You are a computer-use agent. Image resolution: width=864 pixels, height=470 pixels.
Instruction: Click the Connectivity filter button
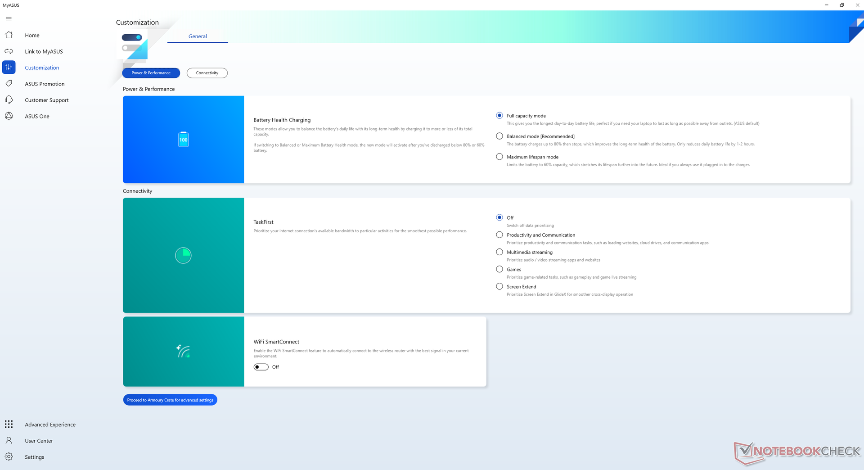tap(207, 73)
